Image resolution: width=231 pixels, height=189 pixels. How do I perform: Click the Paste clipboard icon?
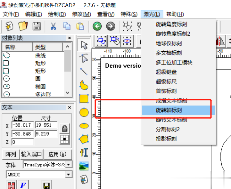coord(80,26)
